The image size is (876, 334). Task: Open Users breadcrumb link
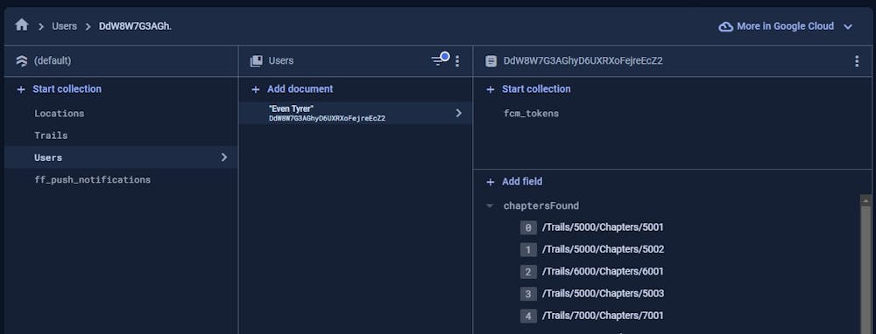pos(64,26)
